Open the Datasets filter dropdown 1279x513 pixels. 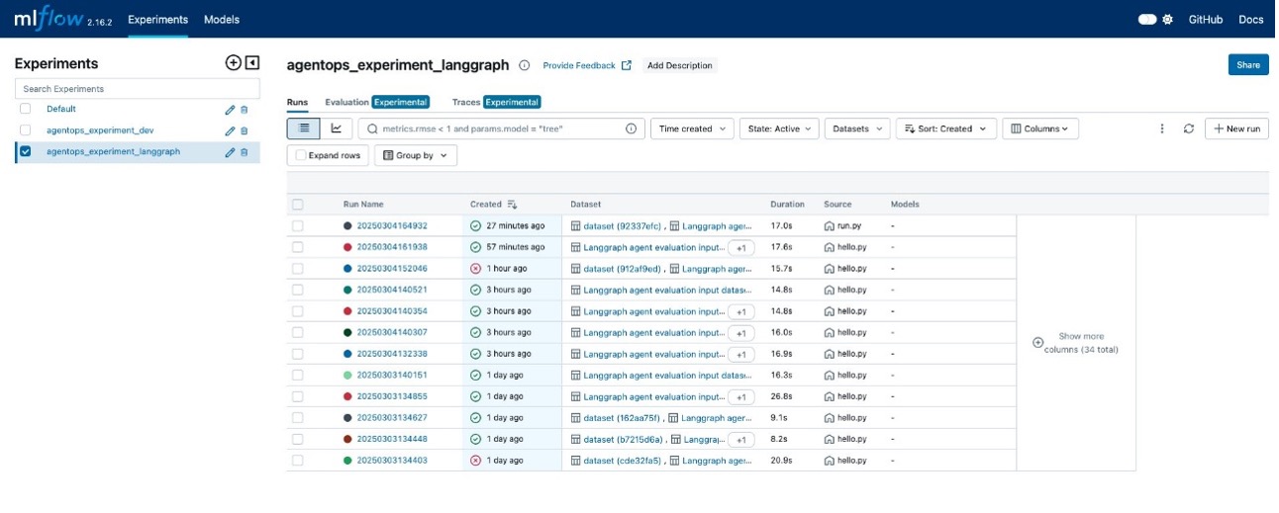click(x=857, y=128)
